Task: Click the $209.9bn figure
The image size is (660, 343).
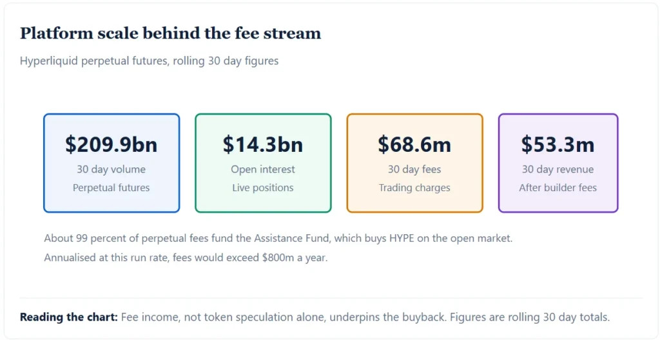Action: click(x=112, y=144)
